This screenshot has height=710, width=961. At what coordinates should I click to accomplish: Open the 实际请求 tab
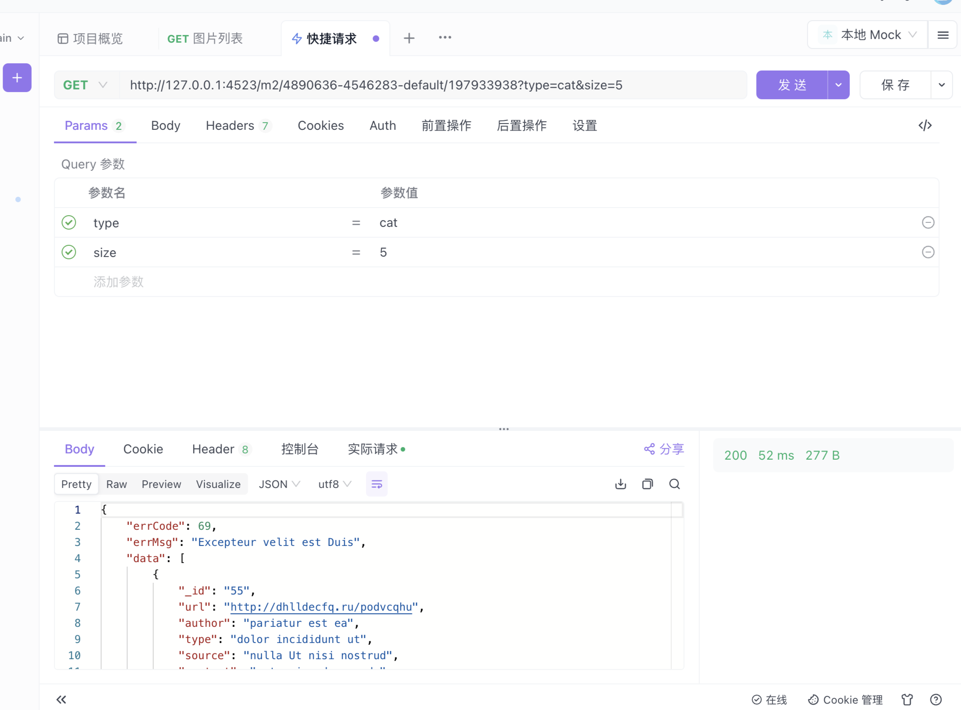tap(376, 449)
